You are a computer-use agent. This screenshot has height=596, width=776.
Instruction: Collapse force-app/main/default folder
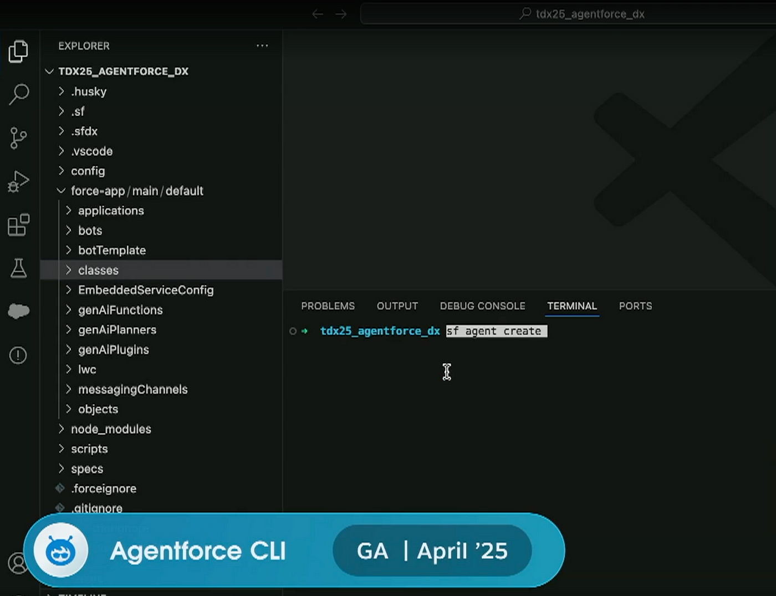point(62,191)
